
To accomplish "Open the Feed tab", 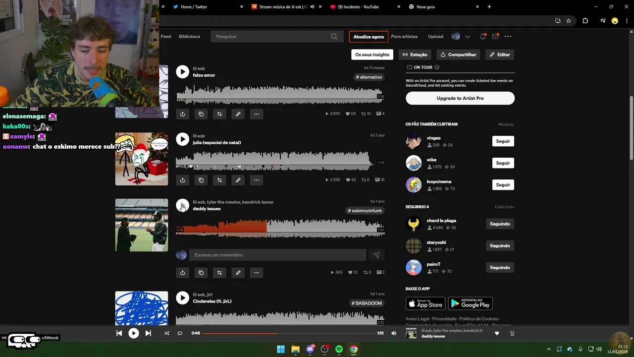I will (166, 36).
